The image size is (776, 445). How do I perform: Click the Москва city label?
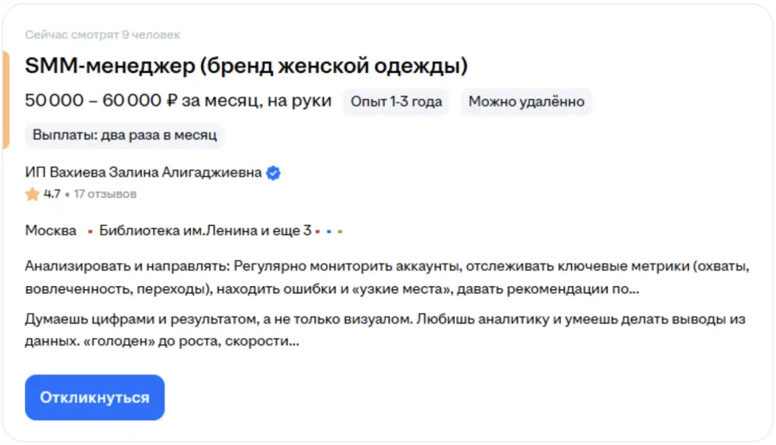pos(50,231)
